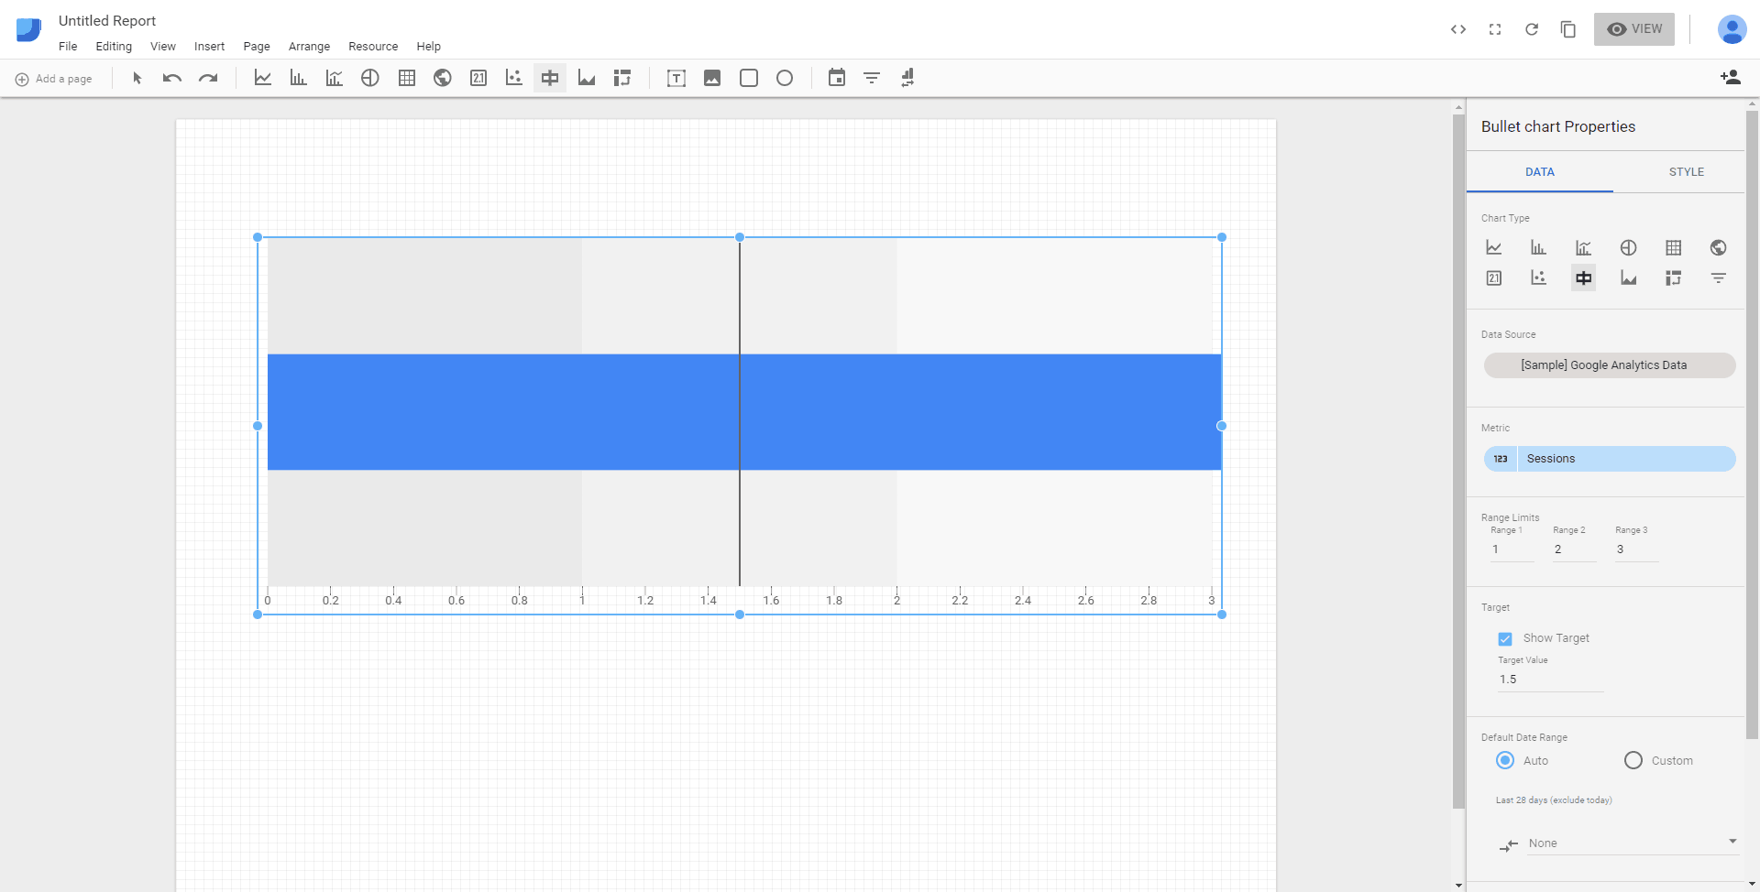Add a Text box using the toolbar
This screenshot has width=1760, height=892.
click(676, 78)
